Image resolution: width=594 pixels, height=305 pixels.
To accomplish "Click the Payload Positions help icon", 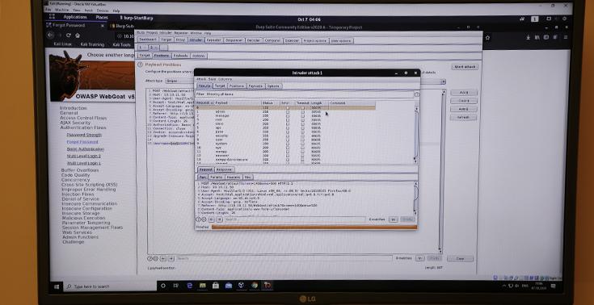I will point(140,65).
